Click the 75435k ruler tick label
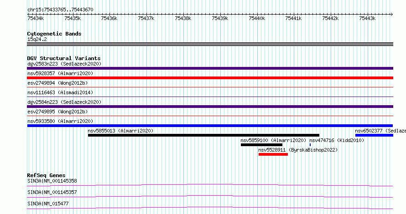 (x=73, y=18)
